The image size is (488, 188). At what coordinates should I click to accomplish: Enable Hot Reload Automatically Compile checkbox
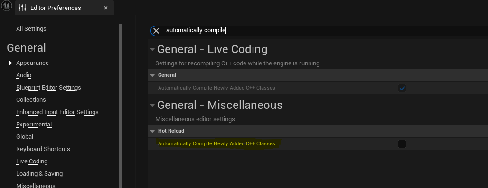402,144
